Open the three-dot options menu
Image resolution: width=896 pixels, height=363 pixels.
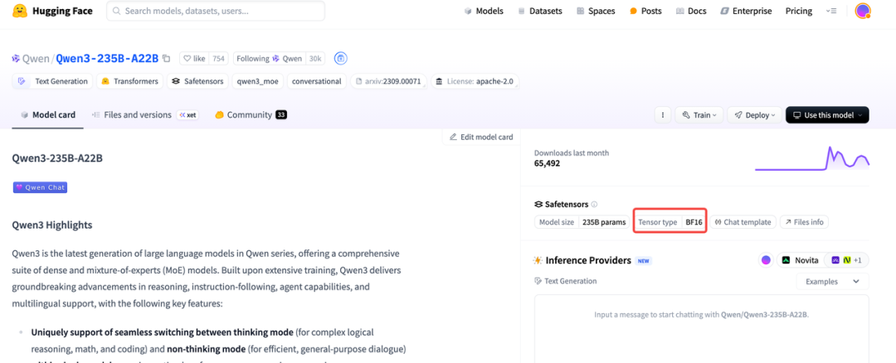coord(662,114)
